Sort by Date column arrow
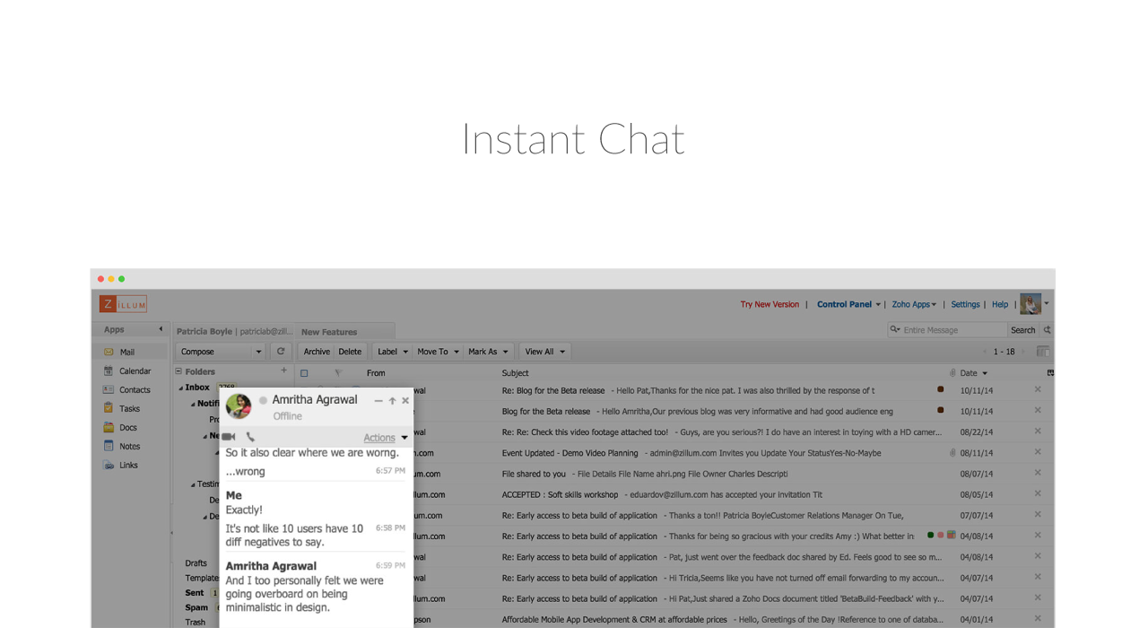 [x=985, y=373]
